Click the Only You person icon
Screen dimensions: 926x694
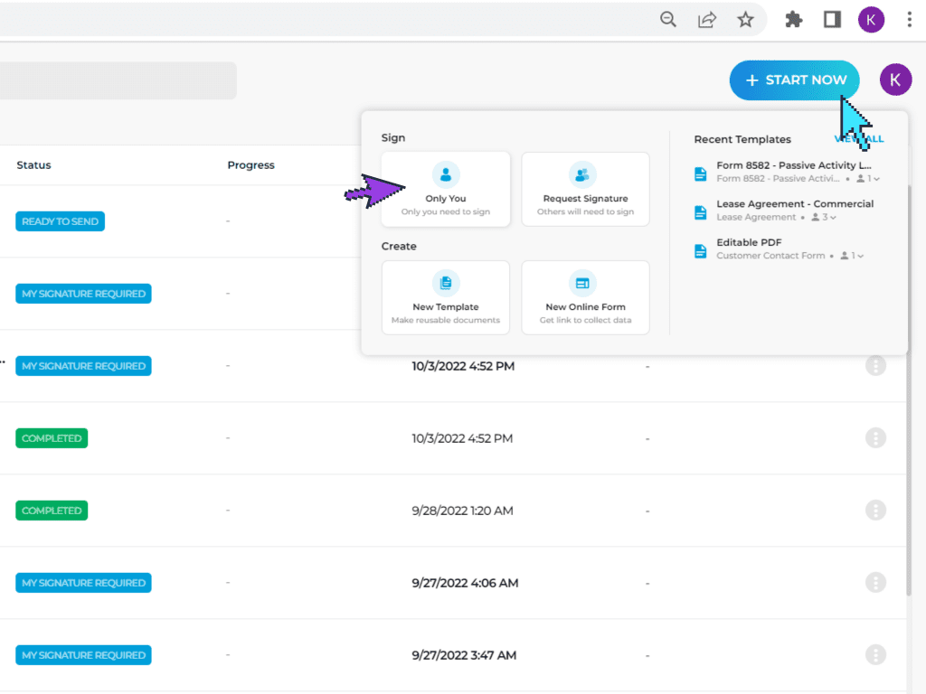click(x=446, y=174)
